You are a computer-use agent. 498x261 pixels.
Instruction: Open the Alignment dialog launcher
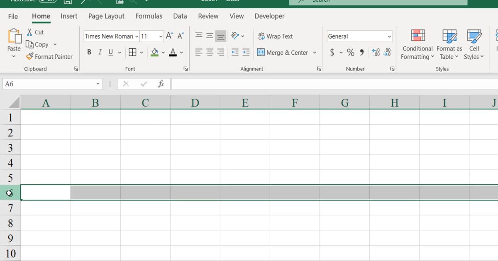[319, 69]
